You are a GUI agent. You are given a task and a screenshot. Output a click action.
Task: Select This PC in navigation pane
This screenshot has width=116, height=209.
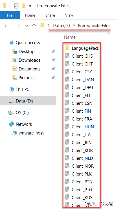22,89
